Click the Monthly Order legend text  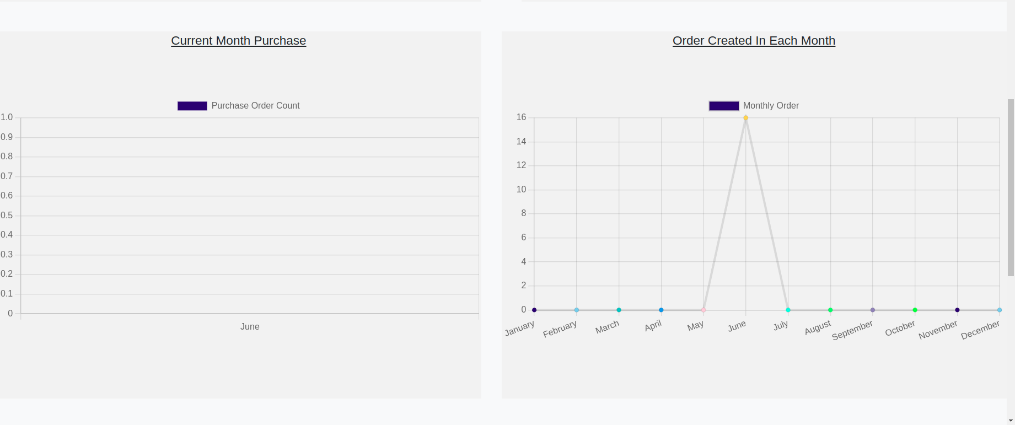pyautogui.click(x=771, y=106)
